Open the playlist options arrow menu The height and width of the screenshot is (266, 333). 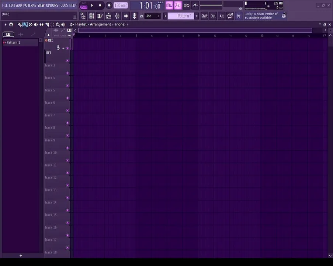(x=6, y=24)
